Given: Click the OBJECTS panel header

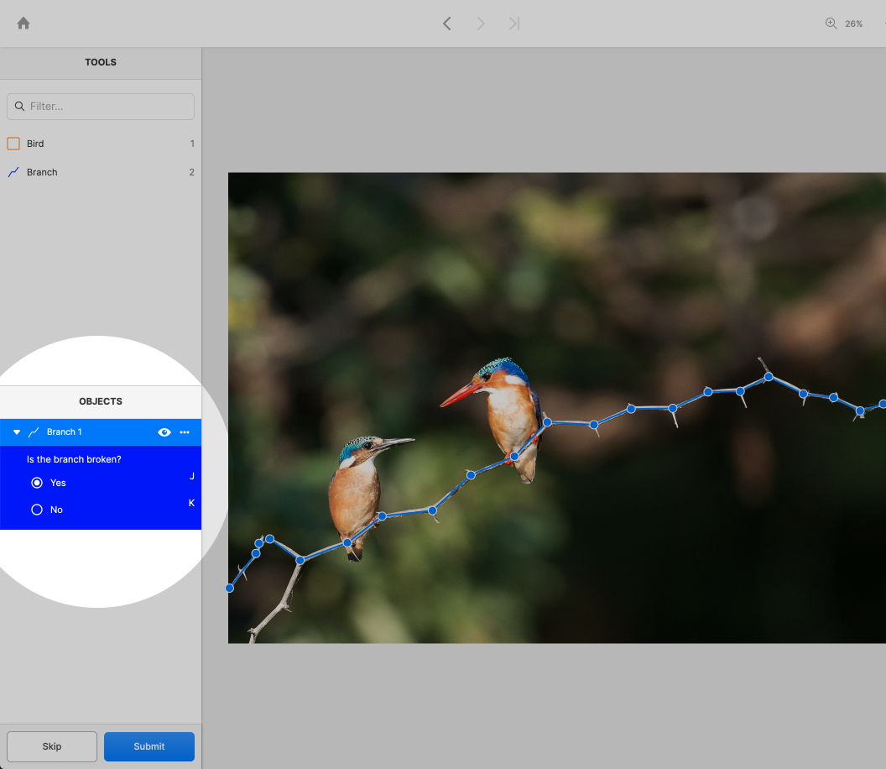Looking at the screenshot, I should pyautogui.click(x=101, y=401).
